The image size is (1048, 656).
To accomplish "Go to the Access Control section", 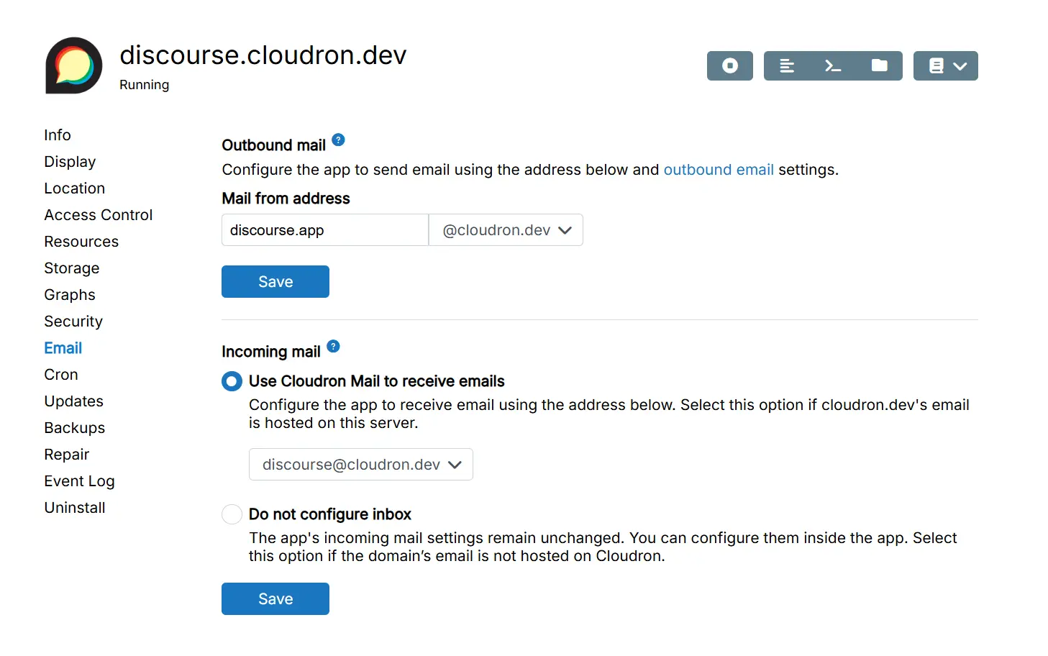I will (x=98, y=215).
